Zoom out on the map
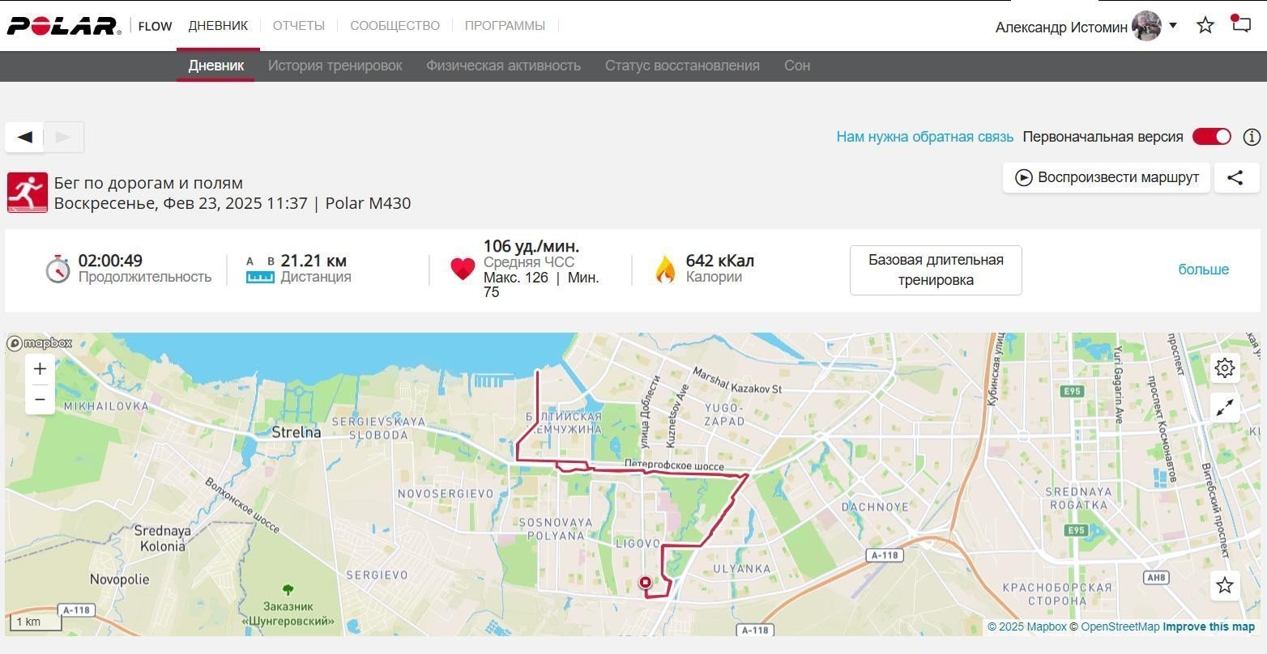 (40, 399)
